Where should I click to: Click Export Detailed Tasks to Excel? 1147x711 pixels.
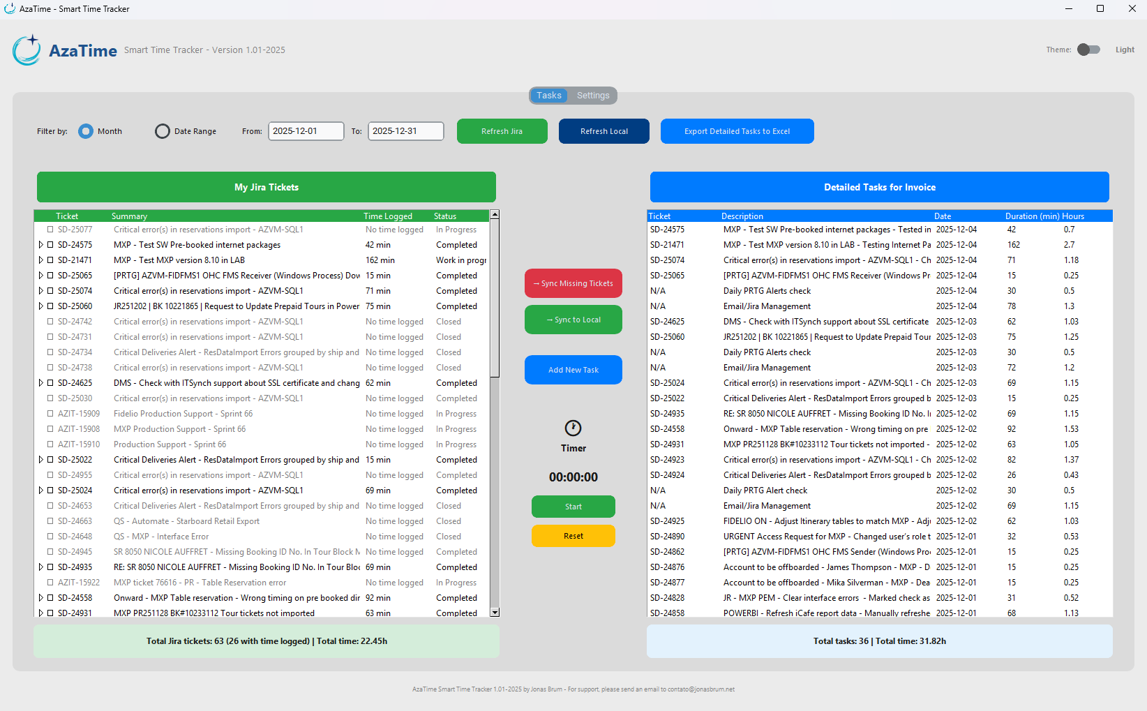click(737, 131)
